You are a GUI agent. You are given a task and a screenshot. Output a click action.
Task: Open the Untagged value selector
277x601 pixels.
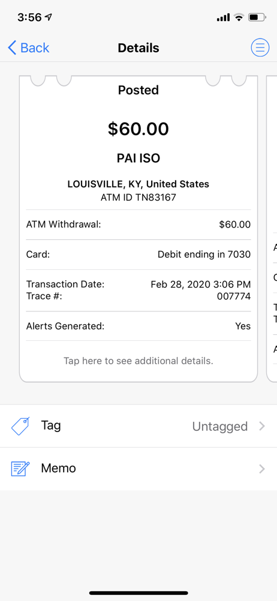coord(220,426)
